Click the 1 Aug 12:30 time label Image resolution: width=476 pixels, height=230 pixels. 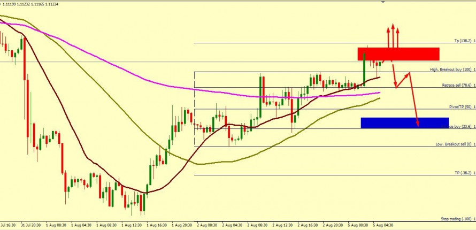132,226
